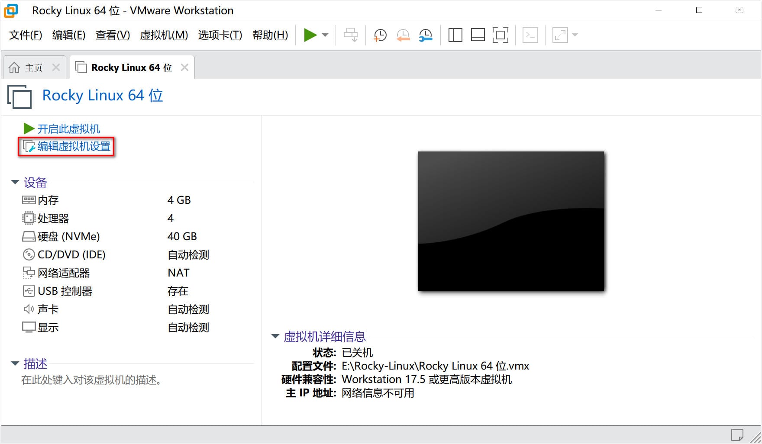Click the Workstation 17.5 compatibility text
The image size is (762, 444).
pyautogui.click(x=426, y=379)
